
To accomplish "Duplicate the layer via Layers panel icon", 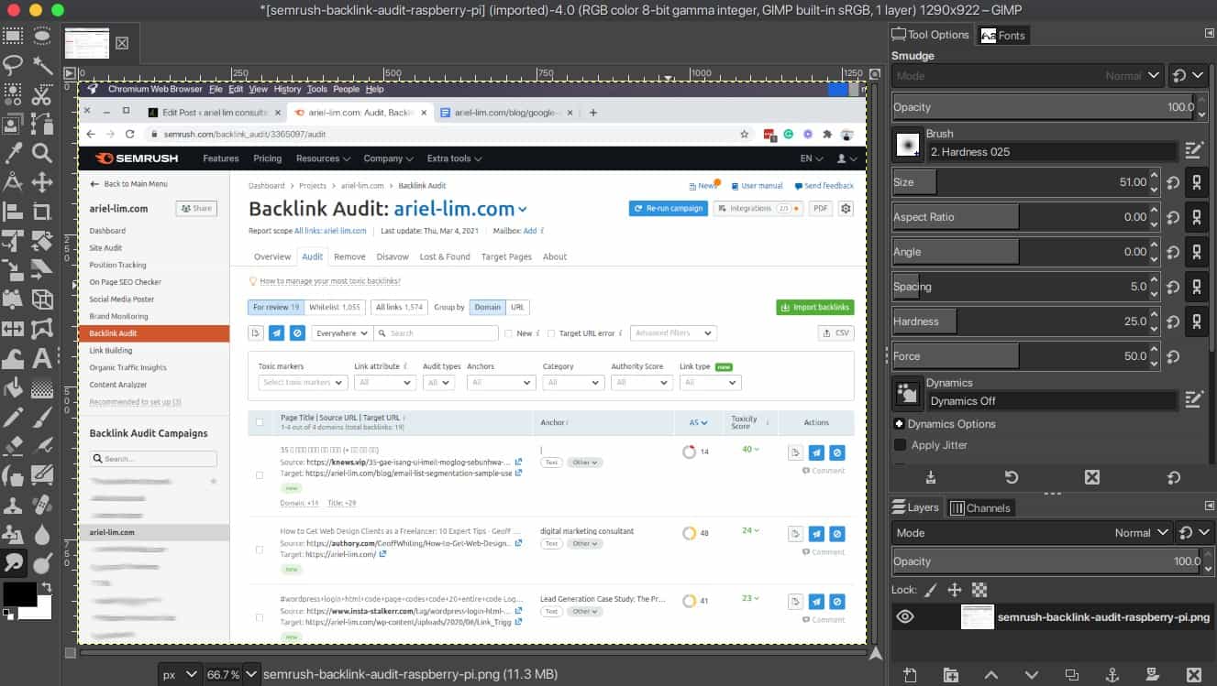I will 1072,675.
